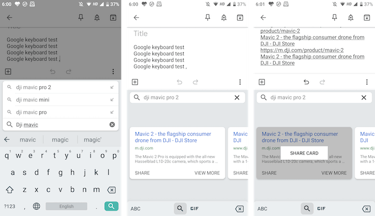Tap SHARE on first card in middle screen
The width and height of the screenshot is (375, 216).
click(142, 173)
